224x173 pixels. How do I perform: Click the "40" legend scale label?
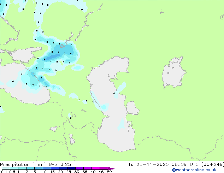93,172
